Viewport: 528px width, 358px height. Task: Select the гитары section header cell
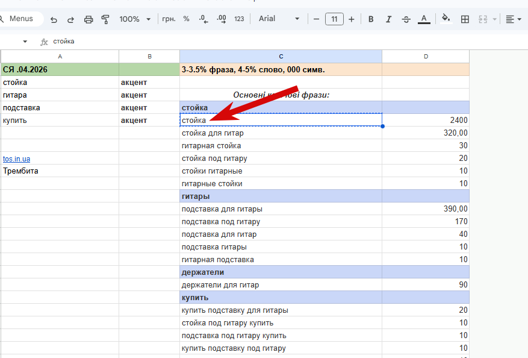coord(281,196)
